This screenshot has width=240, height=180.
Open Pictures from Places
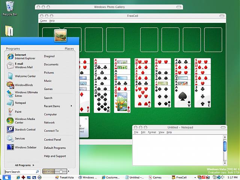(x=49, y=72)
